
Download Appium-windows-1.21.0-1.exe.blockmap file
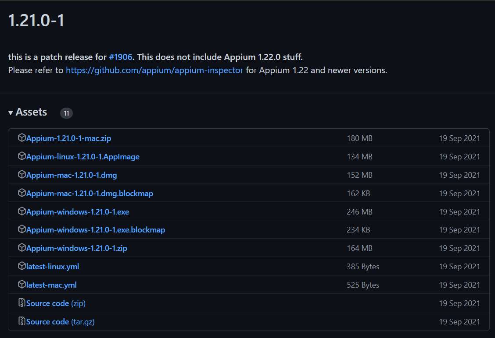(x=96, y=230)
